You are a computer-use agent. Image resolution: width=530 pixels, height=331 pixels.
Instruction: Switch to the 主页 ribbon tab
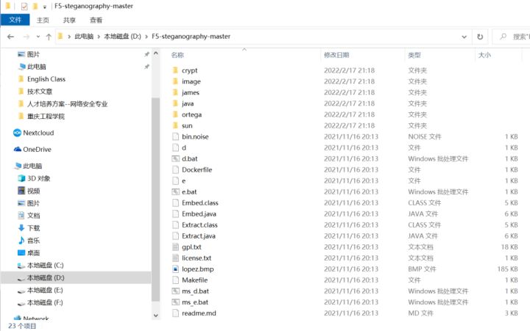coord(43,21)
